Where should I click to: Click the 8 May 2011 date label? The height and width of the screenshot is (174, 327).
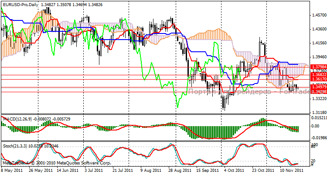[12, 171]
